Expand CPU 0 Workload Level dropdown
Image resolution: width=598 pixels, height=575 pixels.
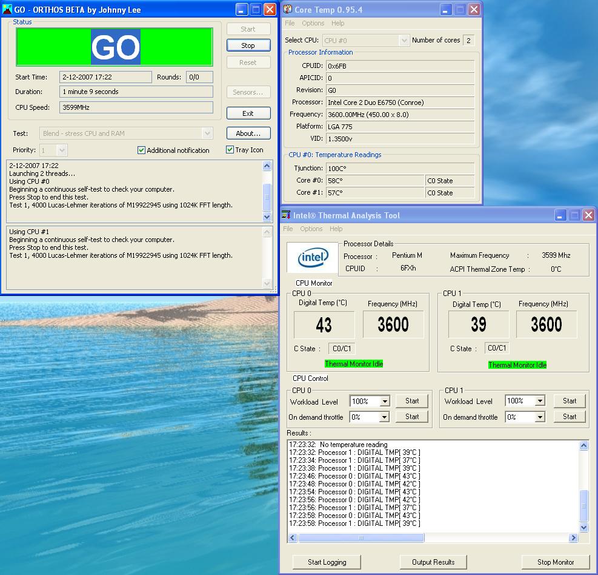(385, 402)
